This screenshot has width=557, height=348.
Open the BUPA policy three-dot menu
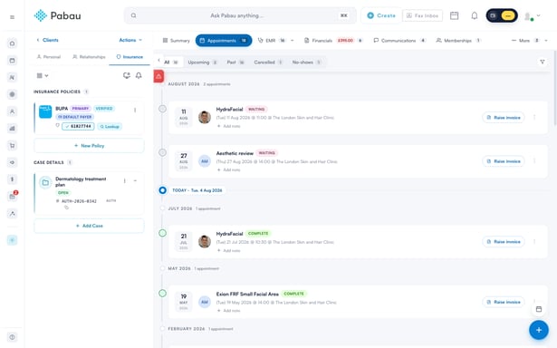coord(135,111)
